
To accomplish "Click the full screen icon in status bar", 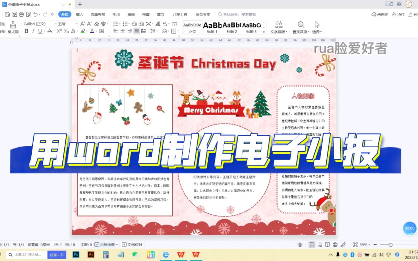I will [355, 244].
